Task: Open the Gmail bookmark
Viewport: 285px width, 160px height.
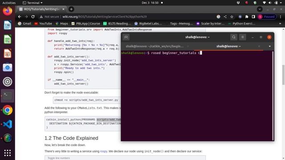Action: pos(24,24)
